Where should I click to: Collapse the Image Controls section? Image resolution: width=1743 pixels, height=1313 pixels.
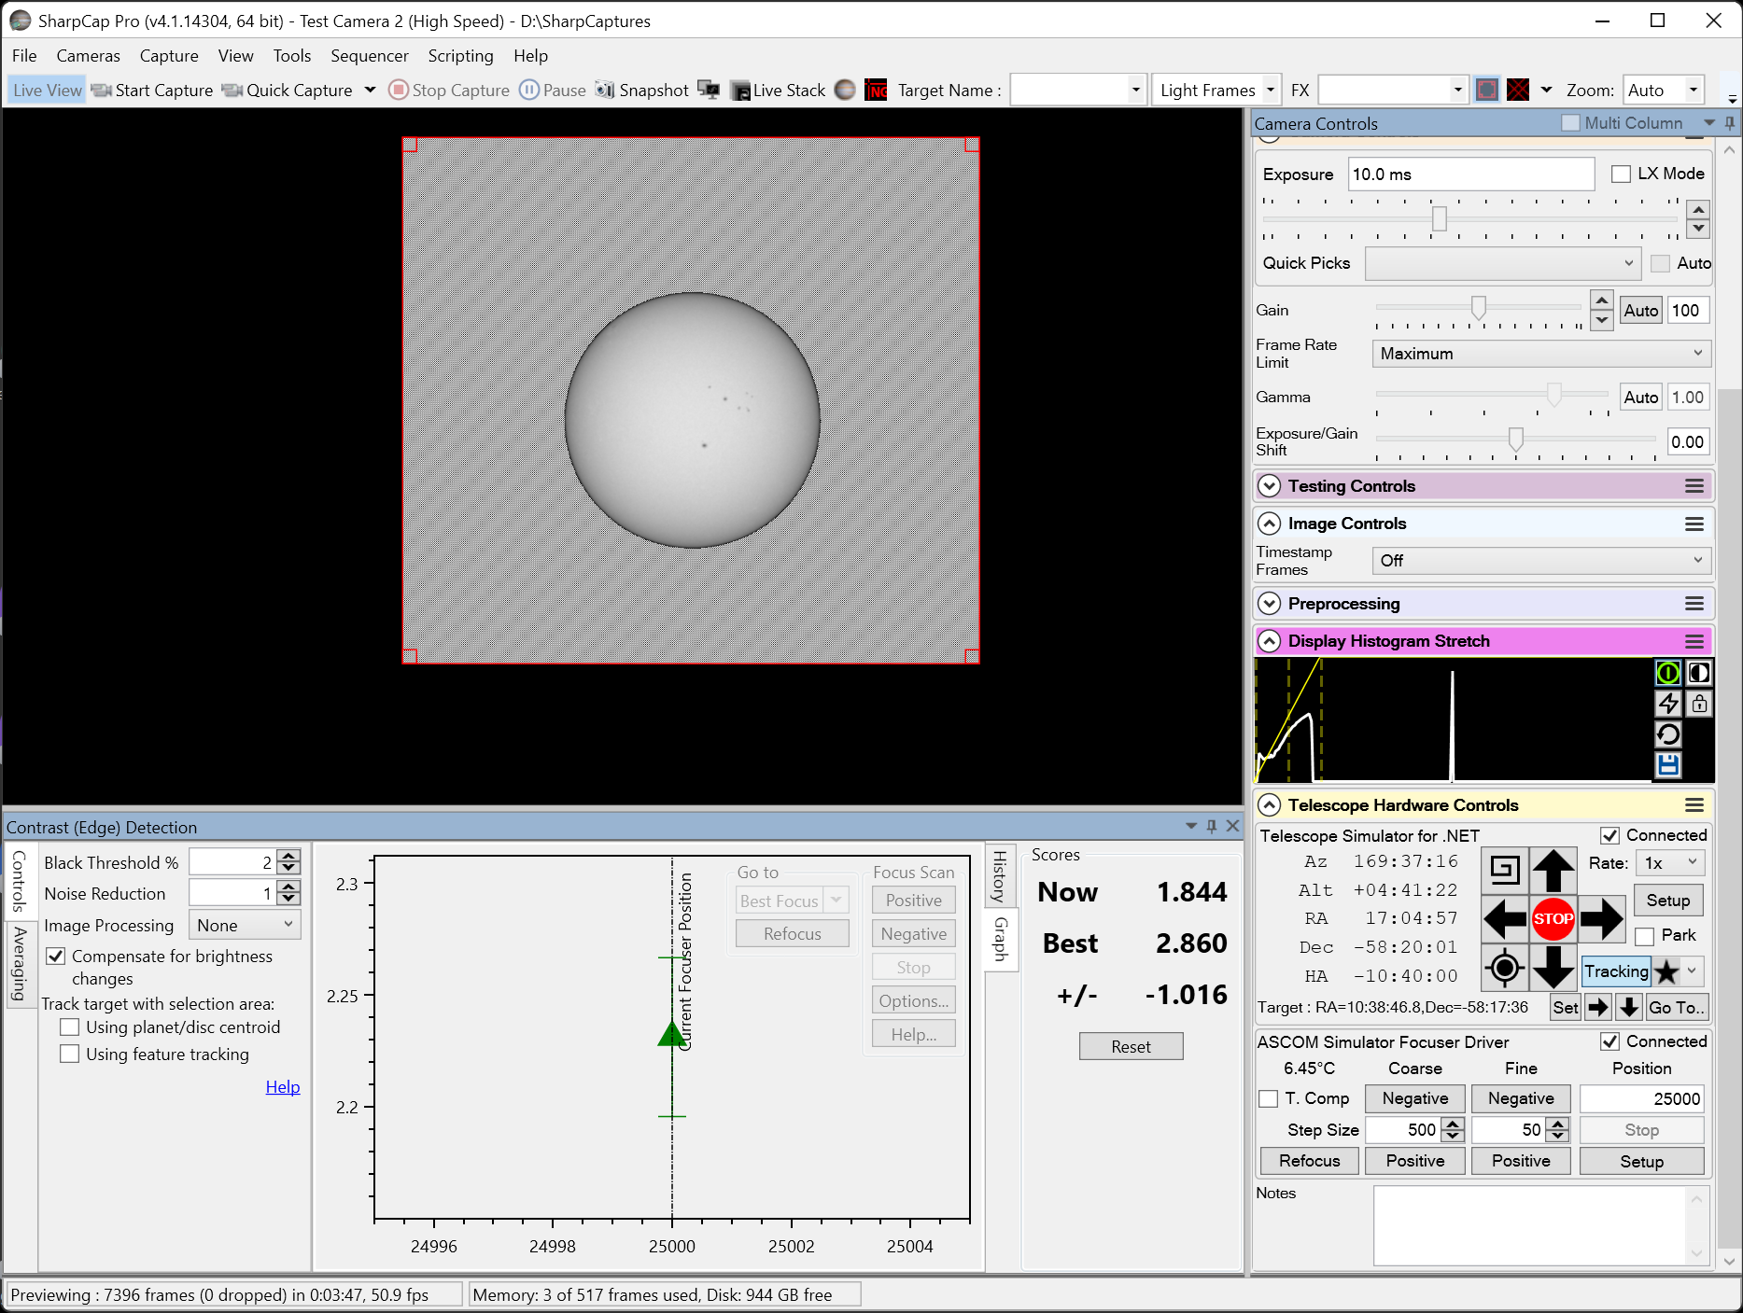(x=1270, y=524)
